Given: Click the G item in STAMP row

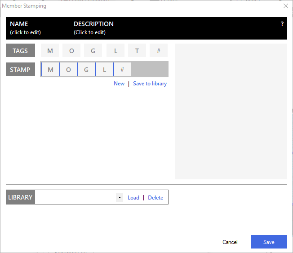Looking at the screenshot, I should coord(87,70).
